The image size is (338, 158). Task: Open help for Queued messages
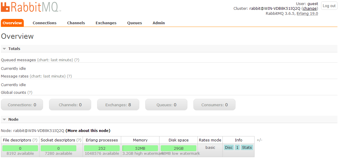pyautogui.click(x=77, y=60)
